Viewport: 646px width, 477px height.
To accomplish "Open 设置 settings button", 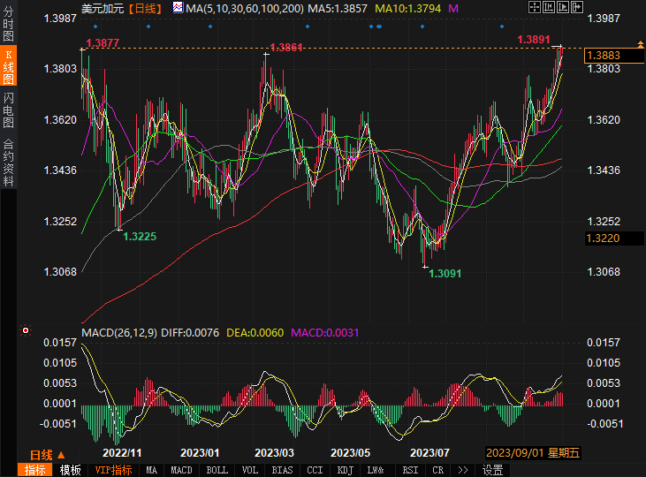I will click(492, 470).
